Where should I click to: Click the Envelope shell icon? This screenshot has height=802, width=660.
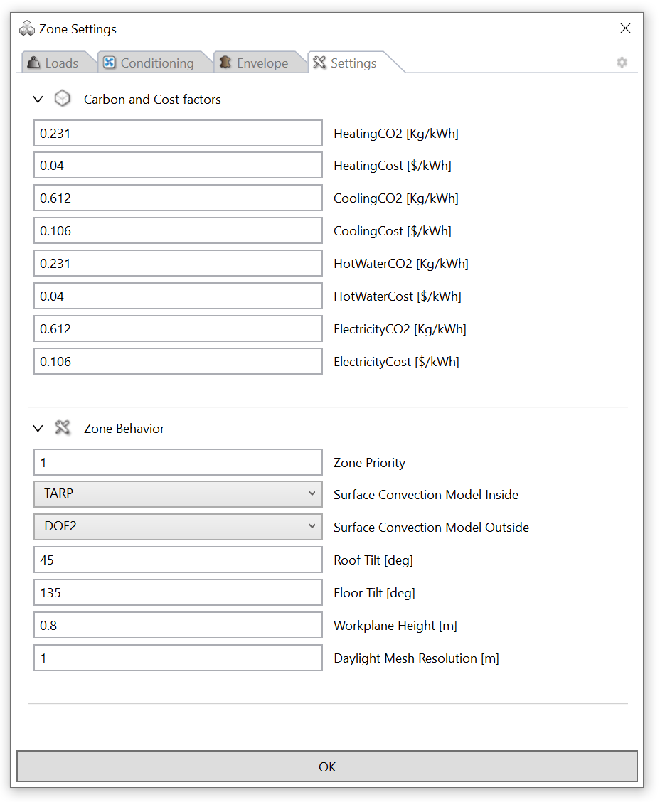(x=225, y=63)
